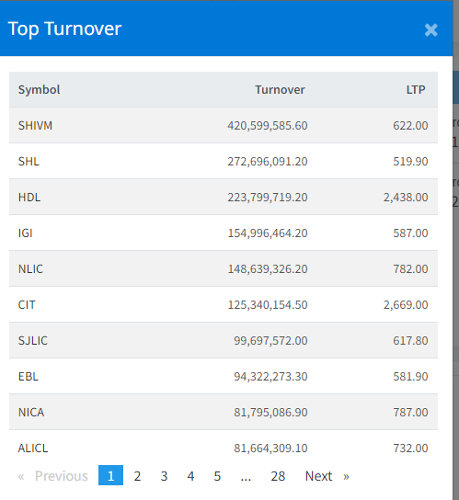Click turnover value 81,664,309.10
Screen dimensions: 459x500
tap(270, 449)
